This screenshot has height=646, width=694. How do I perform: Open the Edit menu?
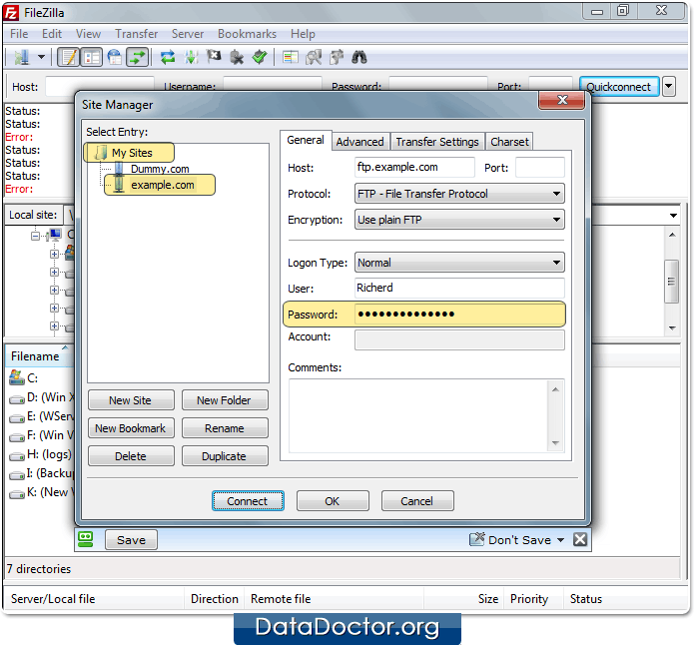coord(52,34)
